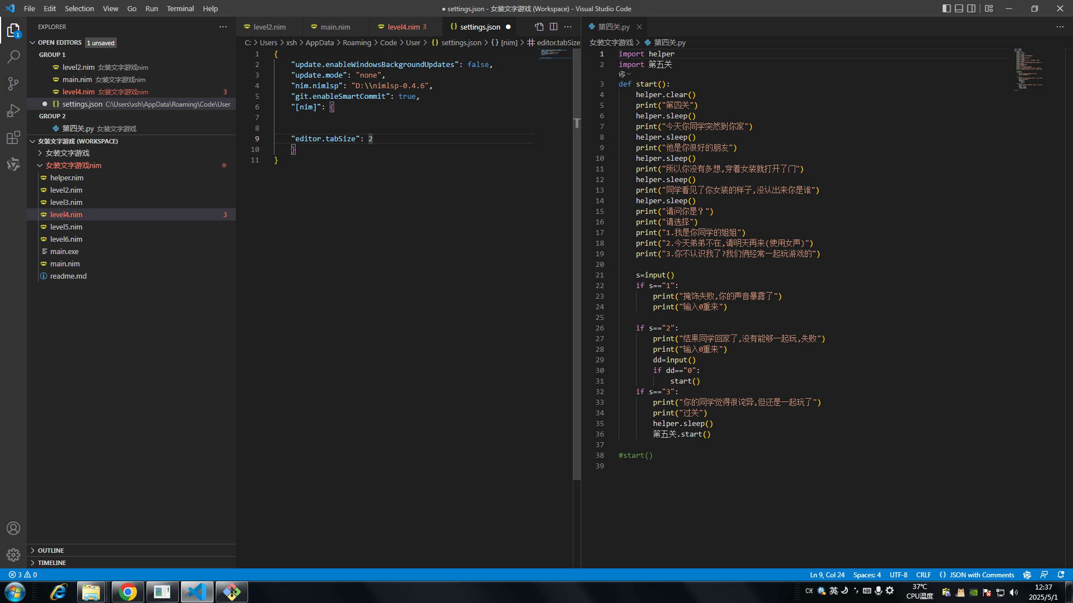Open the Run and Debug view
This screenshot has width=1073, height=603.
[x=13, y=111]
